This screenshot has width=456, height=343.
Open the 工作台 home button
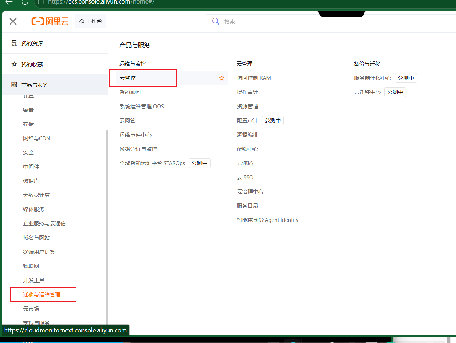[x=90, y=21]
